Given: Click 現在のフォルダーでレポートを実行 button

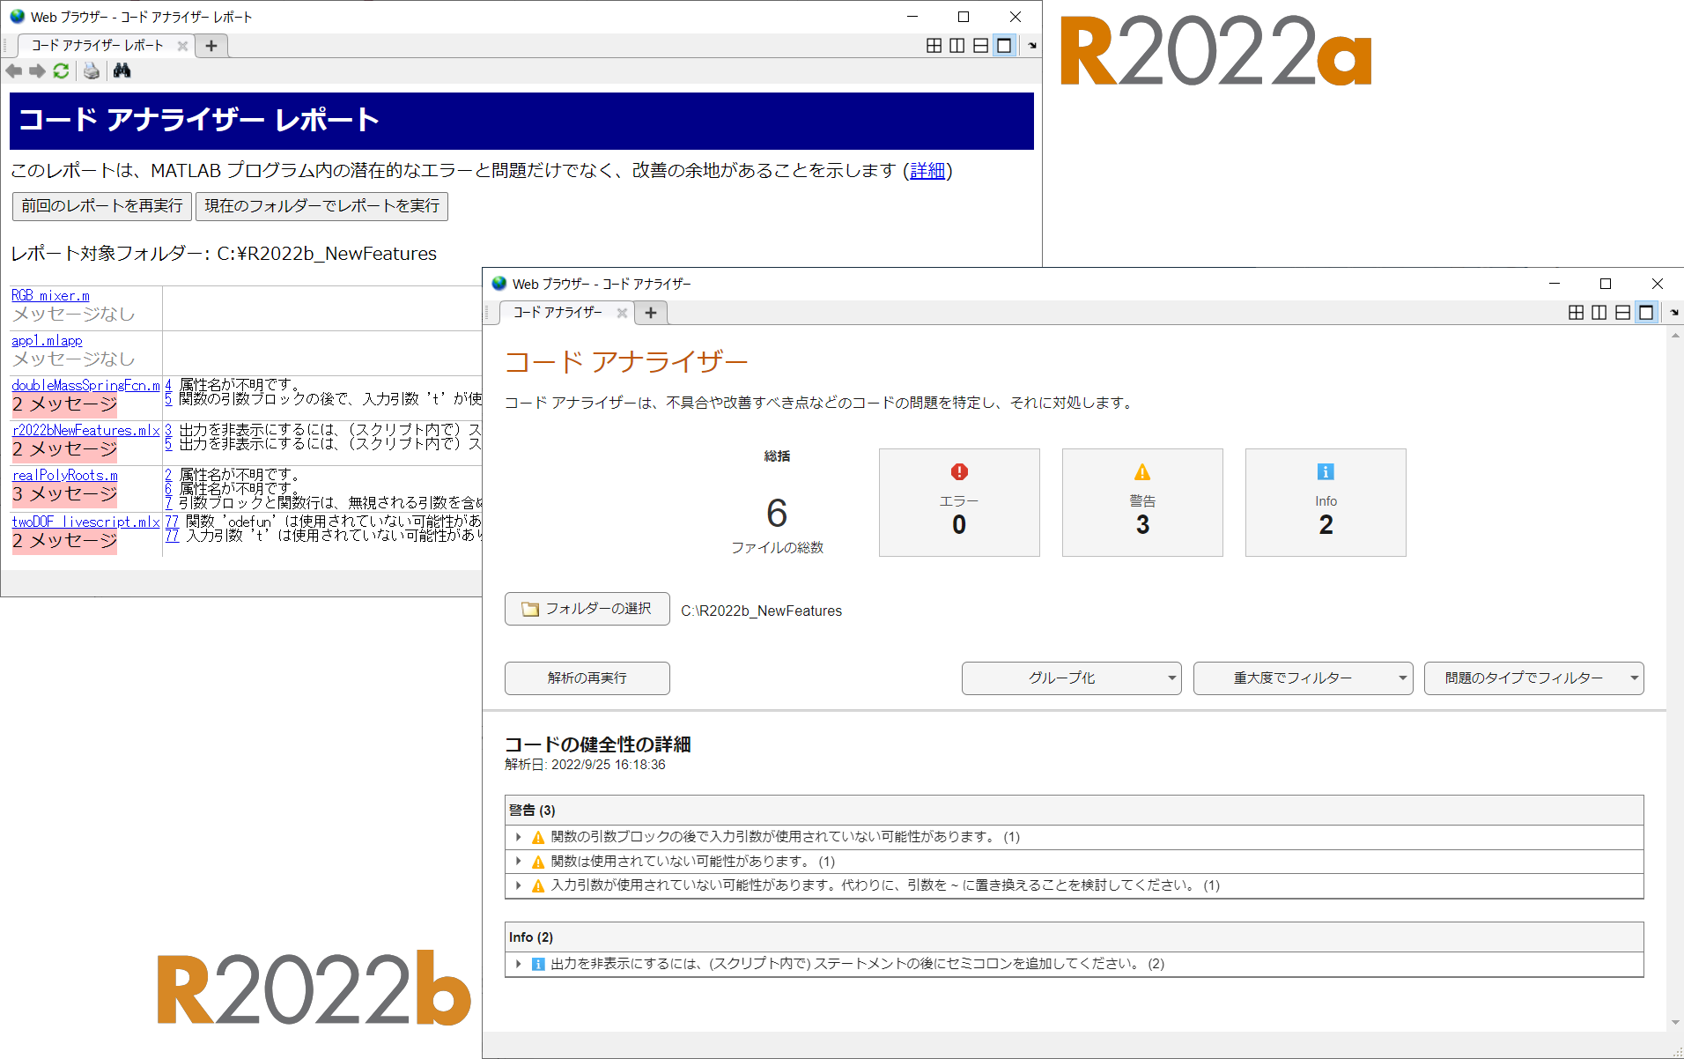Looking at the screenshot, I should pos(322,206).
